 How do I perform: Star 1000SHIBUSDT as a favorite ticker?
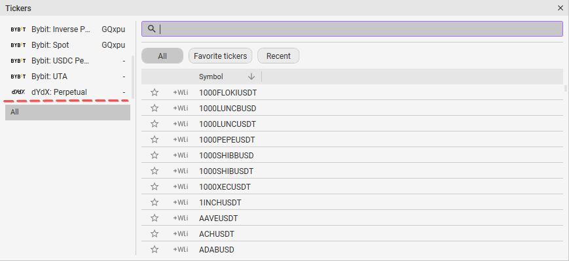point(155,171)
